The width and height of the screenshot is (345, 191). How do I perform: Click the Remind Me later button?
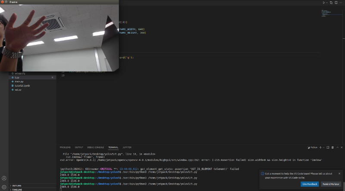point(331,184)
